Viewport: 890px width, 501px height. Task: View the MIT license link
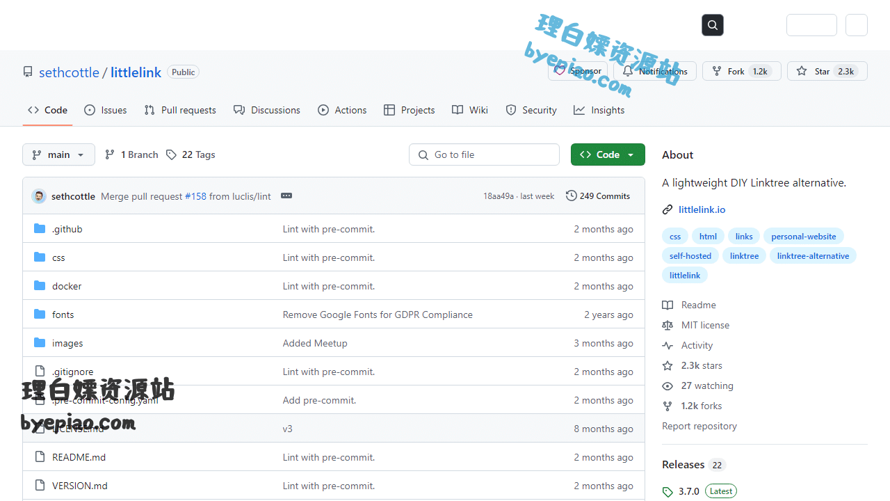[696, 325]
